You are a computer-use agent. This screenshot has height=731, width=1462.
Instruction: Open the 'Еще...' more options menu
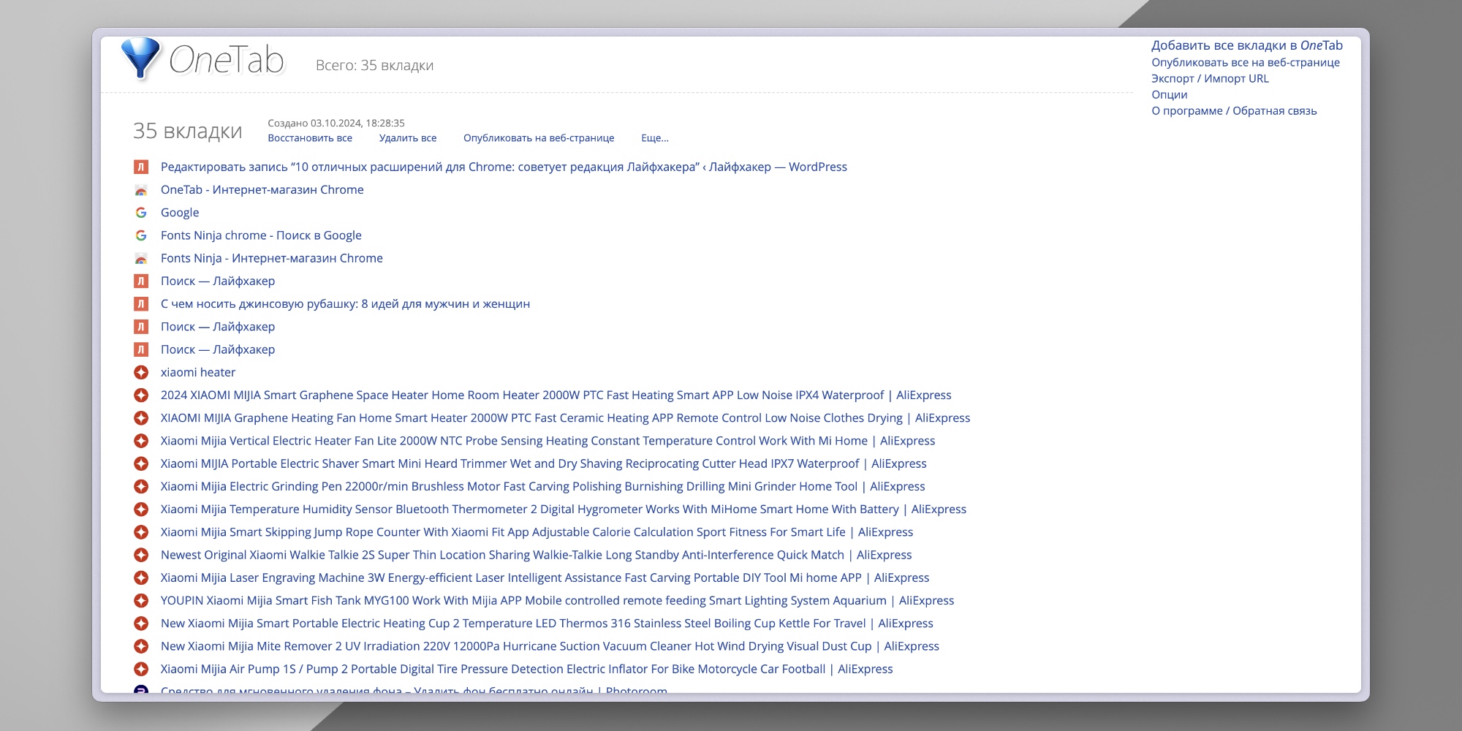pos(655,138)
